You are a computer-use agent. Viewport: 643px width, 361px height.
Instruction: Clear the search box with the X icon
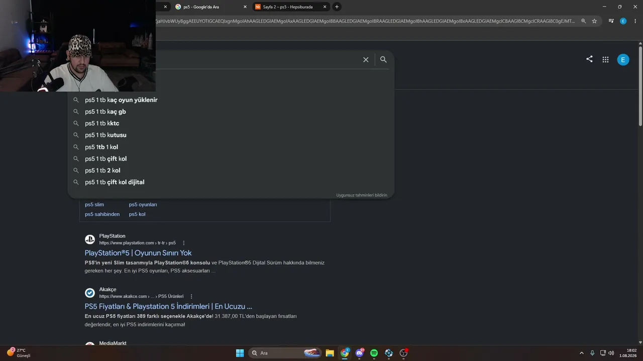click(366, 60)
